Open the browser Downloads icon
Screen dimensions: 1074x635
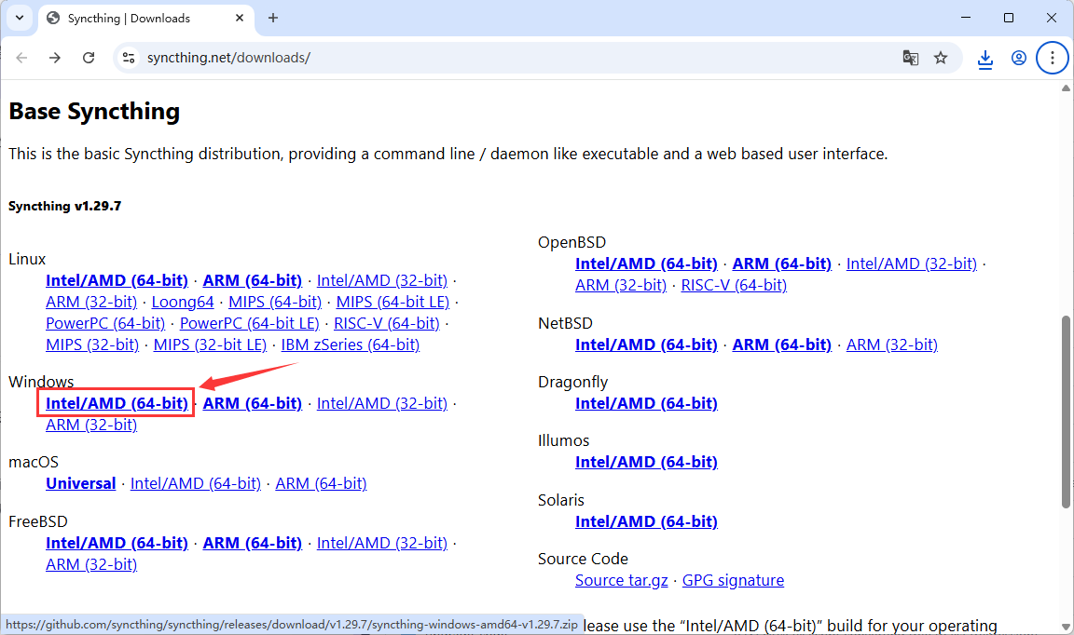[x=985, y=57]
